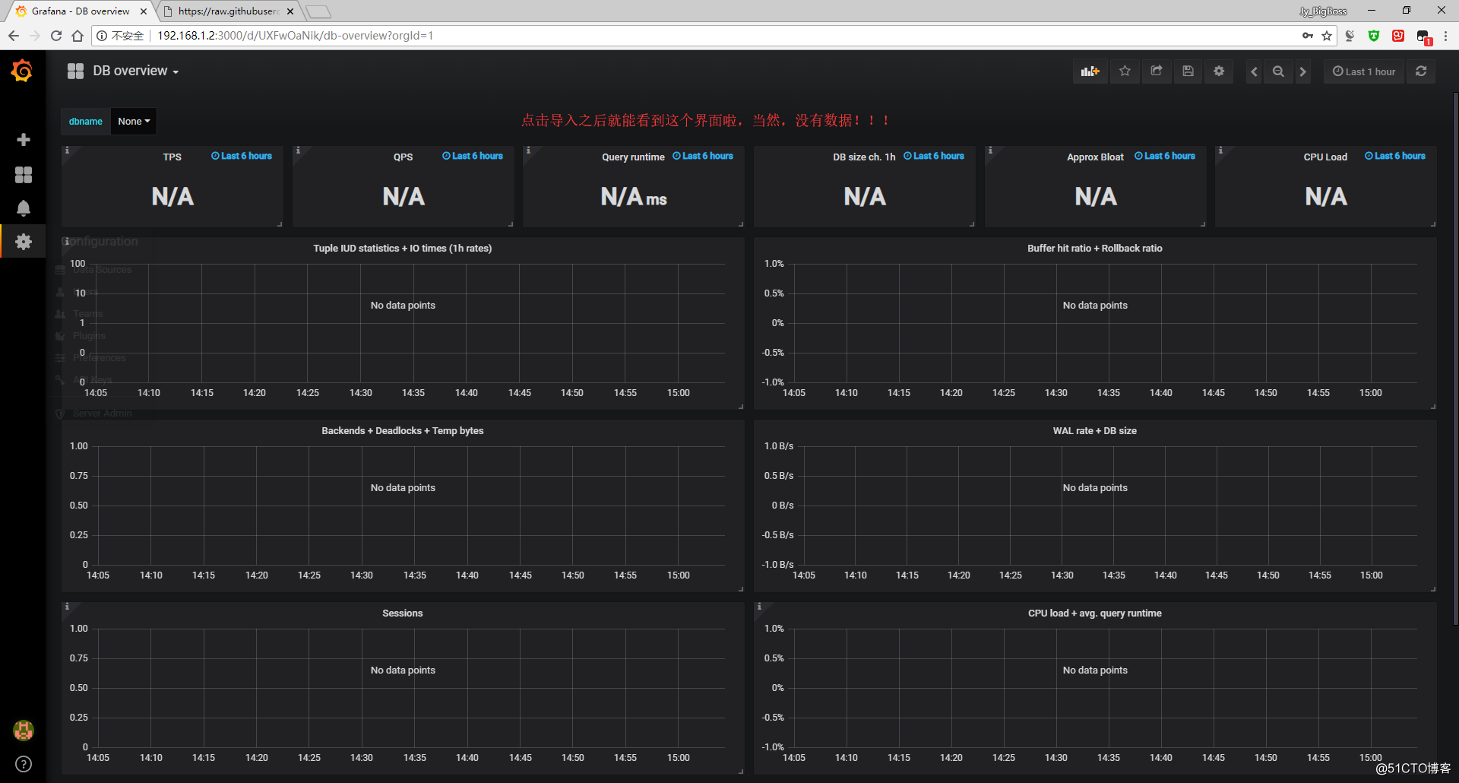Viewport: 1459px width, 783px height.
Task: Go back in browser history
Action: pyautogui.click(x=14, y=36)
